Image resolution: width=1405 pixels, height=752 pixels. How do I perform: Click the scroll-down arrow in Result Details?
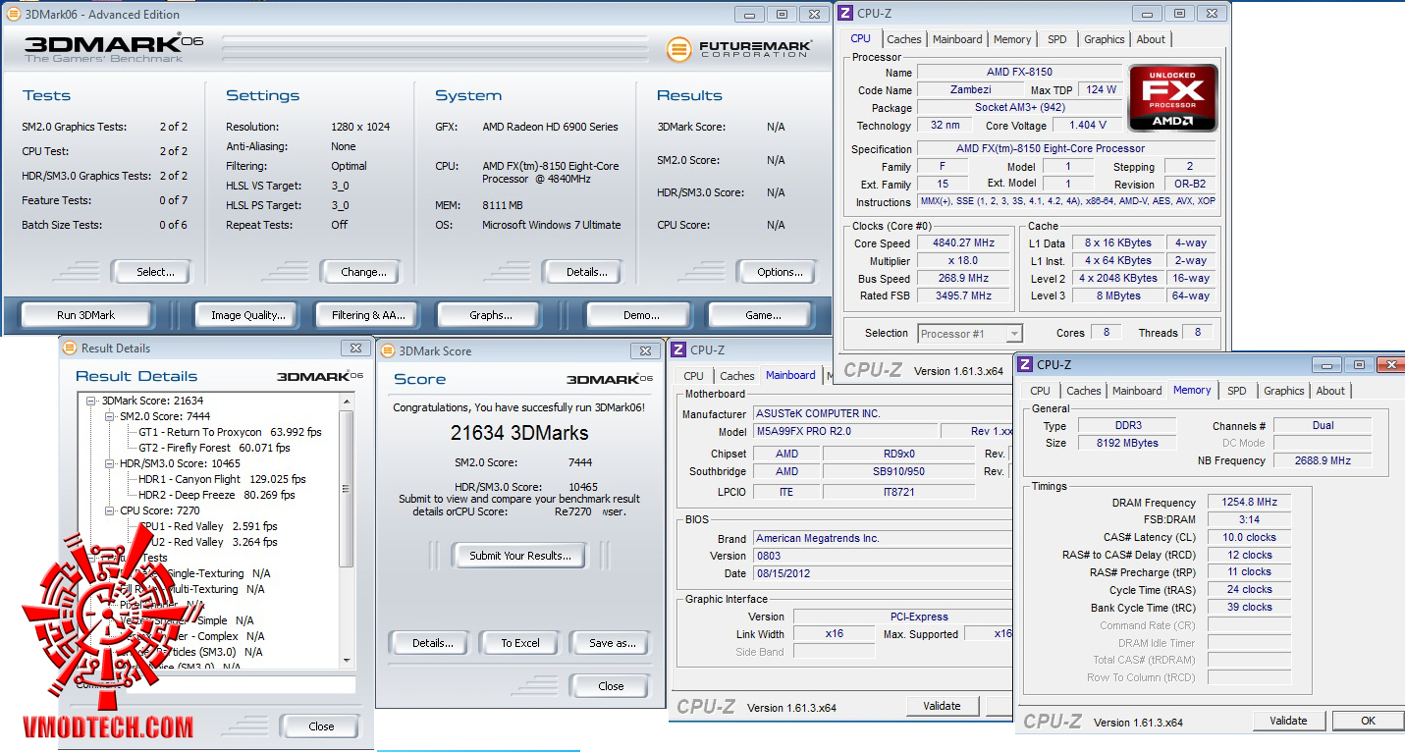pyautogui.click(x=347, y=660)
